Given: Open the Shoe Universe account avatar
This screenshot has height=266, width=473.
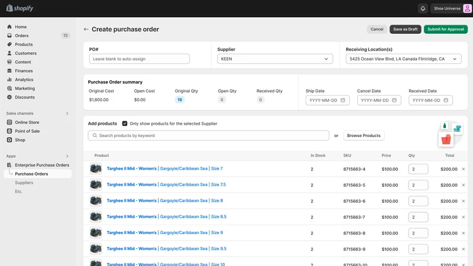Looking at the screenshot, I should (x=467, y=8).
